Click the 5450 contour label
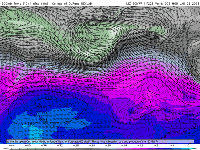The width and height of the screenshot is (200, 150). click(162, 43)
